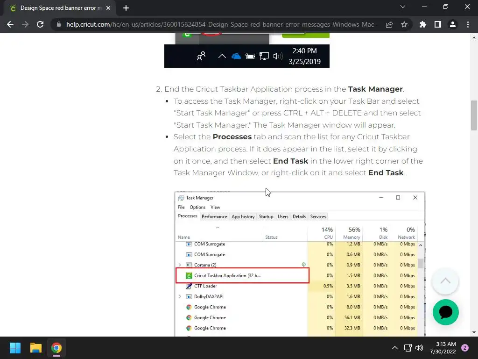Select the Design Space red banner tab
478x359 pixels.
[59, 8]
